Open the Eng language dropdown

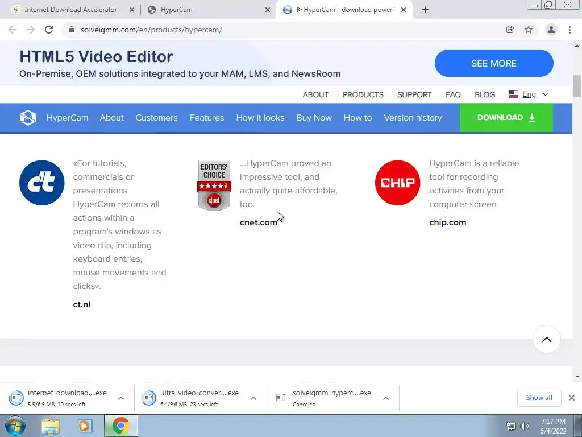click(529, 94)
